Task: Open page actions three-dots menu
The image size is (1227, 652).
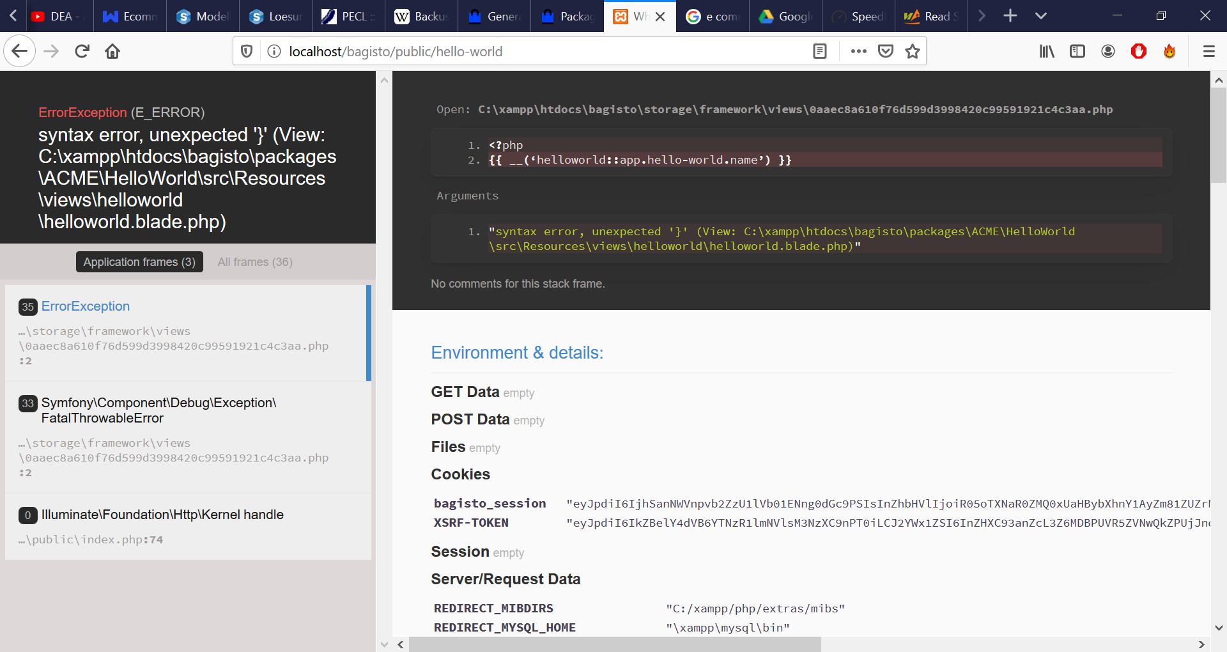Action: (858, 51)
